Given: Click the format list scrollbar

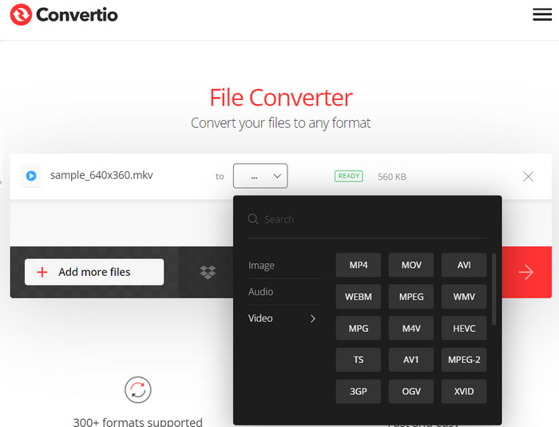Looking at the screenshot, I should 494,289.
